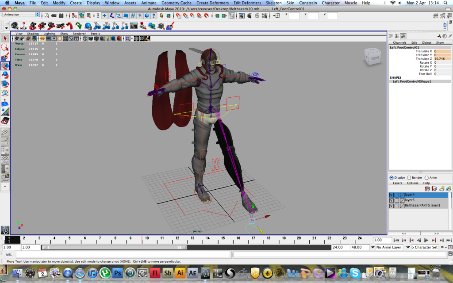Click the red HELP shelf icon
Screen dimensions: 453x283
point(23,26)
